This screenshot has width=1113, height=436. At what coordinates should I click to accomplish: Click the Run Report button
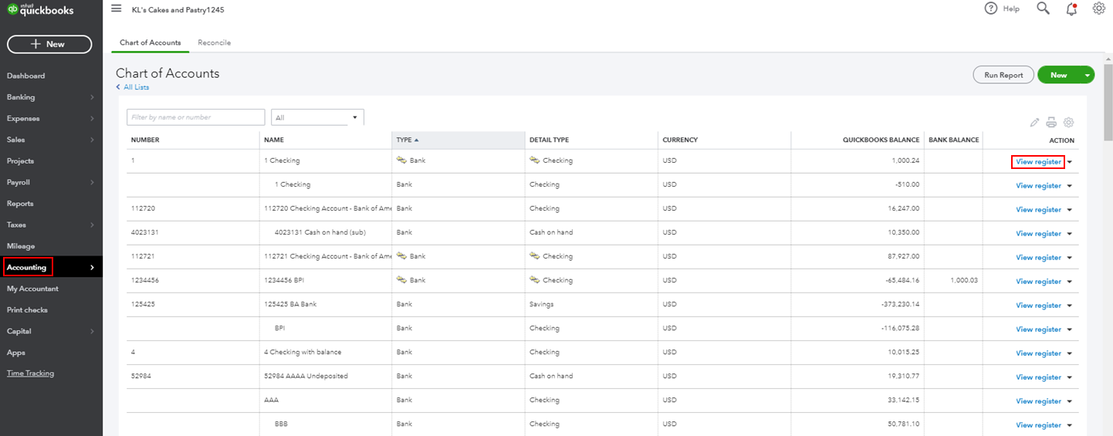click(x=1003, y=75)
